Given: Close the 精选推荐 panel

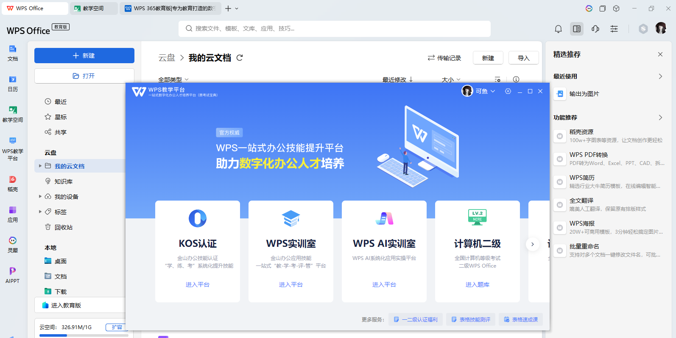Looking at the screenshot, I should coord(660,54).
